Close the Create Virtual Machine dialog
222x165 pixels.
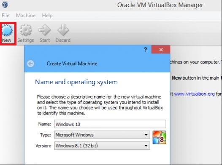(x=161, y=50)
